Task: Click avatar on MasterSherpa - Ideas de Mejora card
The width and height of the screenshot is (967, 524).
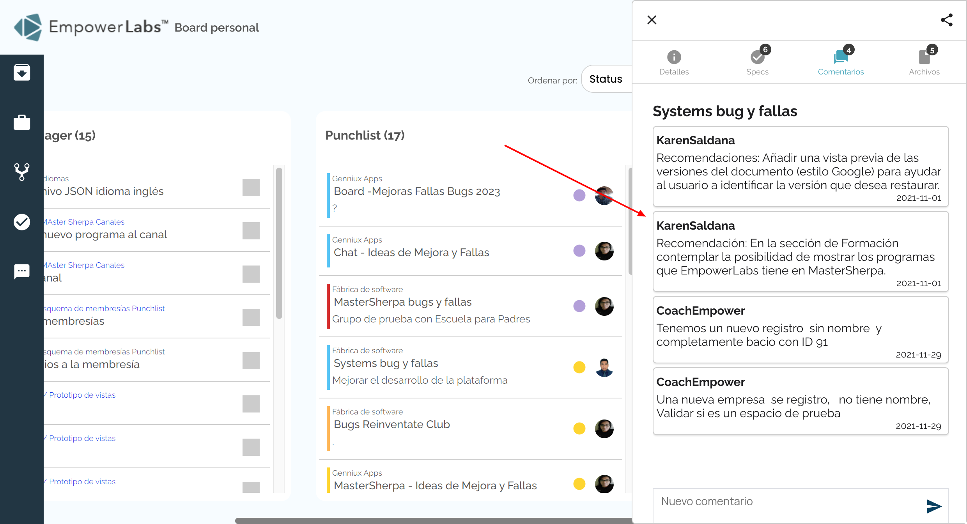Action: [x=604, y=484]
